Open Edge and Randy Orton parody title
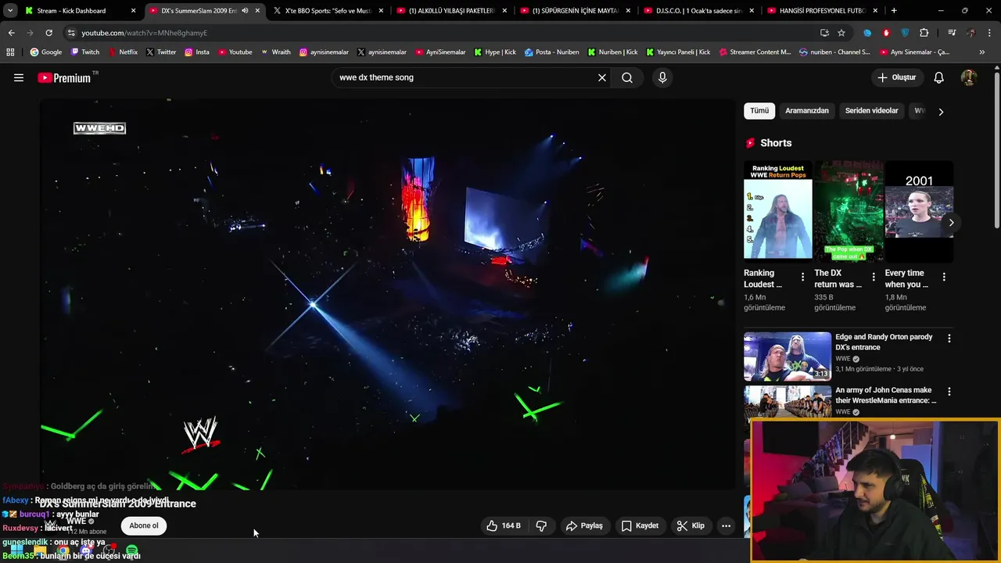Image resolution: width=1001 pixels, height=563 pixels. tap(884, 342)
